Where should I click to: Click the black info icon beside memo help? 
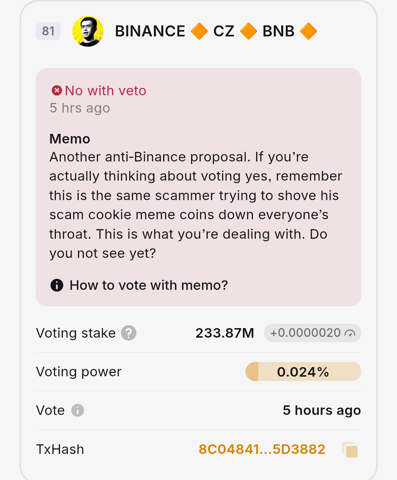57,285
